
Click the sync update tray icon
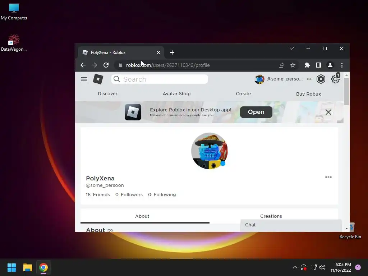pos(304,267)
